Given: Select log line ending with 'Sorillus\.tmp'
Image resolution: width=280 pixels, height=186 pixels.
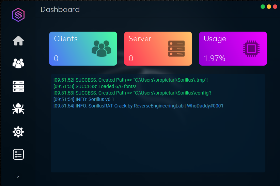Looking at the screenshot, I should (130, 80).
